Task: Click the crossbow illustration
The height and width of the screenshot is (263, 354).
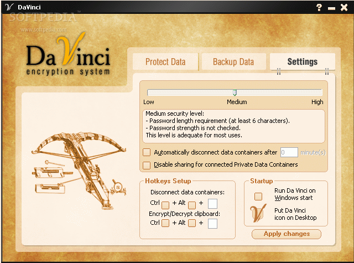Action: [x=79, y=171]
